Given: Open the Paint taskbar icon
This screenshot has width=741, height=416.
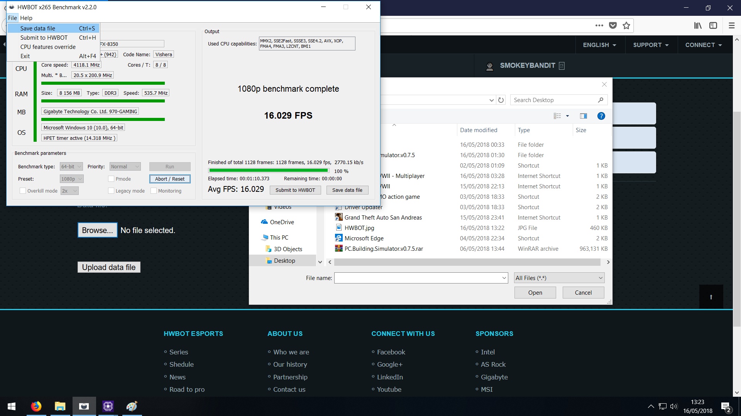Looking at the screenshot, I should 132,406.
